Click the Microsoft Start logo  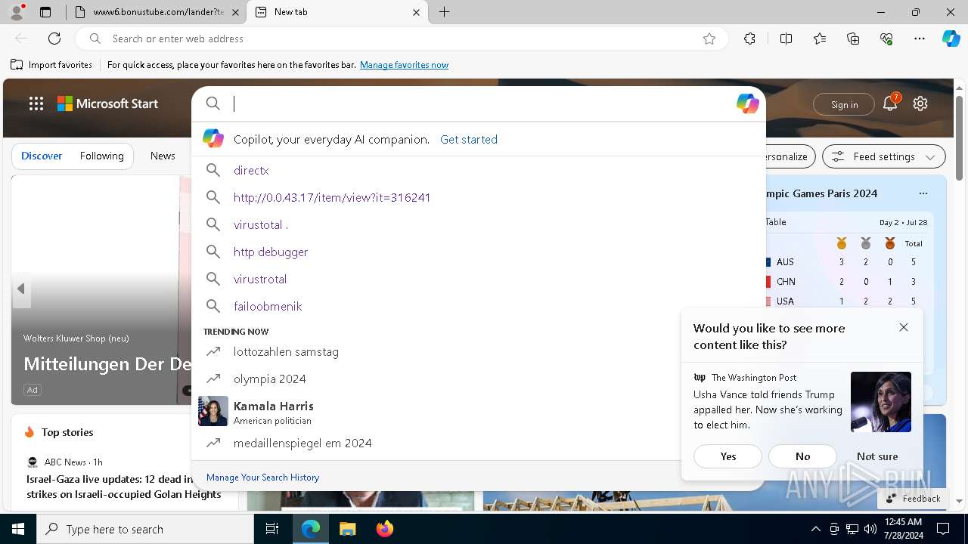pyautogui.click(x=108, y=104)
